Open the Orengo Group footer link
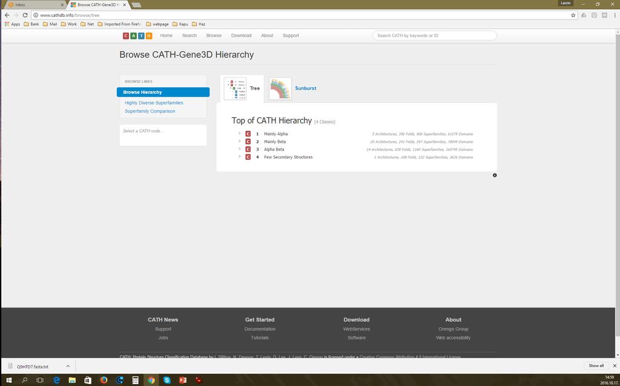Viewport: 620px width, 386px height. 453,329
